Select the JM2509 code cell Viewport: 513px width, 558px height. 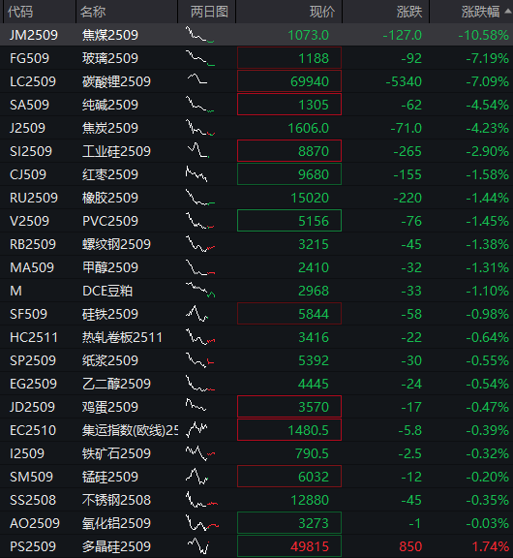34,35
